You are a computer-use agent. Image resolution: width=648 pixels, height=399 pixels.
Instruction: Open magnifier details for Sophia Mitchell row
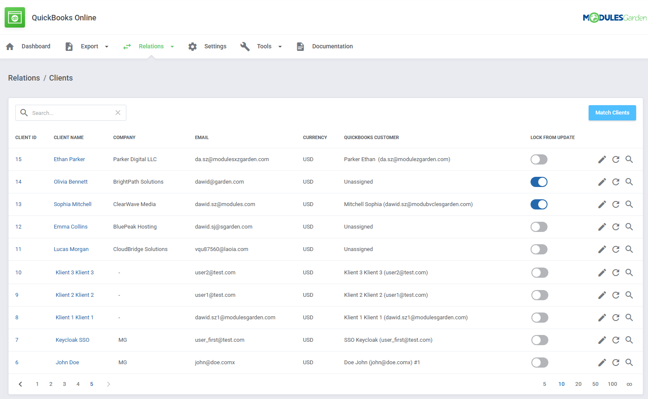tap(629, 204)
